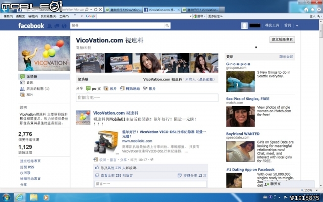Click the Google toolbar wrench icon

[318, 16]
